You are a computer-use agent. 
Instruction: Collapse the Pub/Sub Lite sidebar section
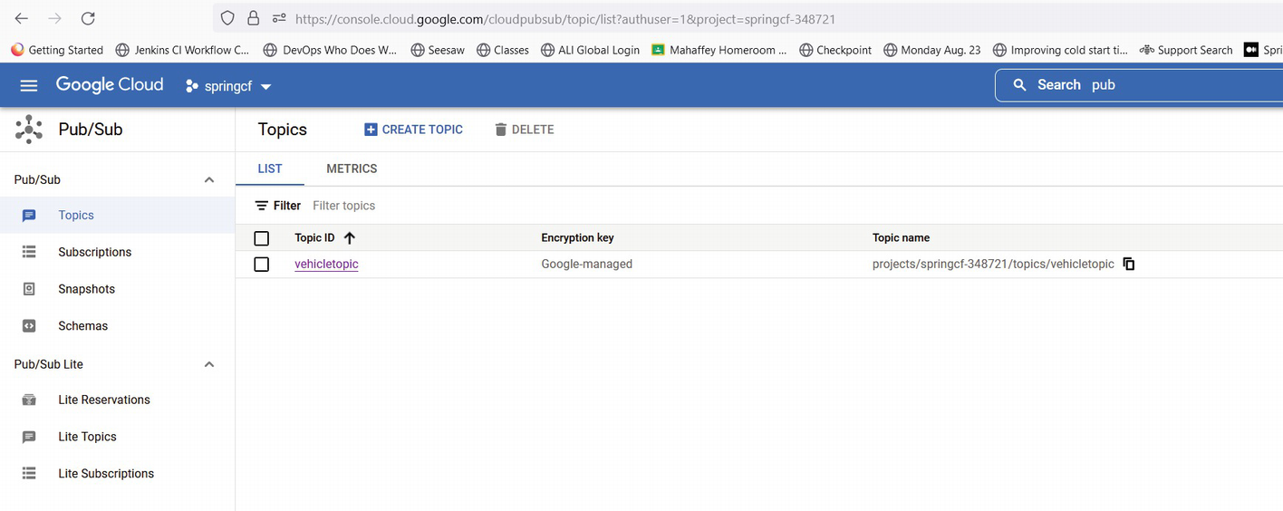[209, 364]
